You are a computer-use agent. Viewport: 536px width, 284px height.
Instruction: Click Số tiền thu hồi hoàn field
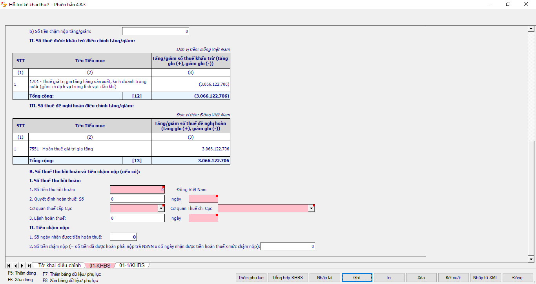[x=137, y=190]
